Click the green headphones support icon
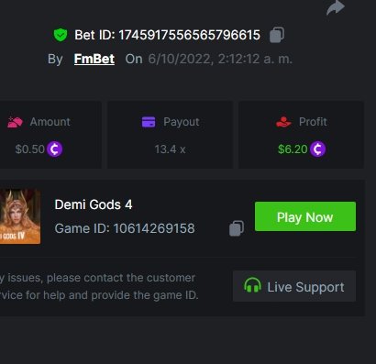Screen dimensions: 376x364 coord(252,285)
